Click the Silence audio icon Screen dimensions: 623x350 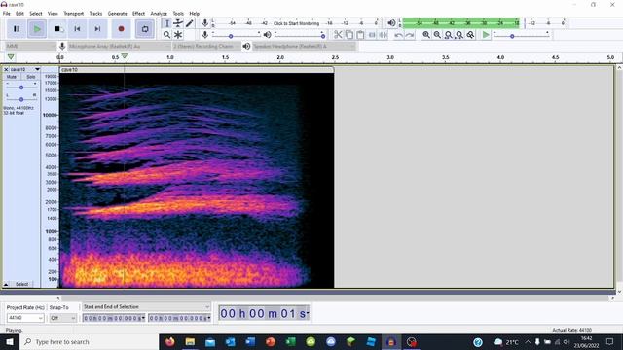[x=383, y=35]
